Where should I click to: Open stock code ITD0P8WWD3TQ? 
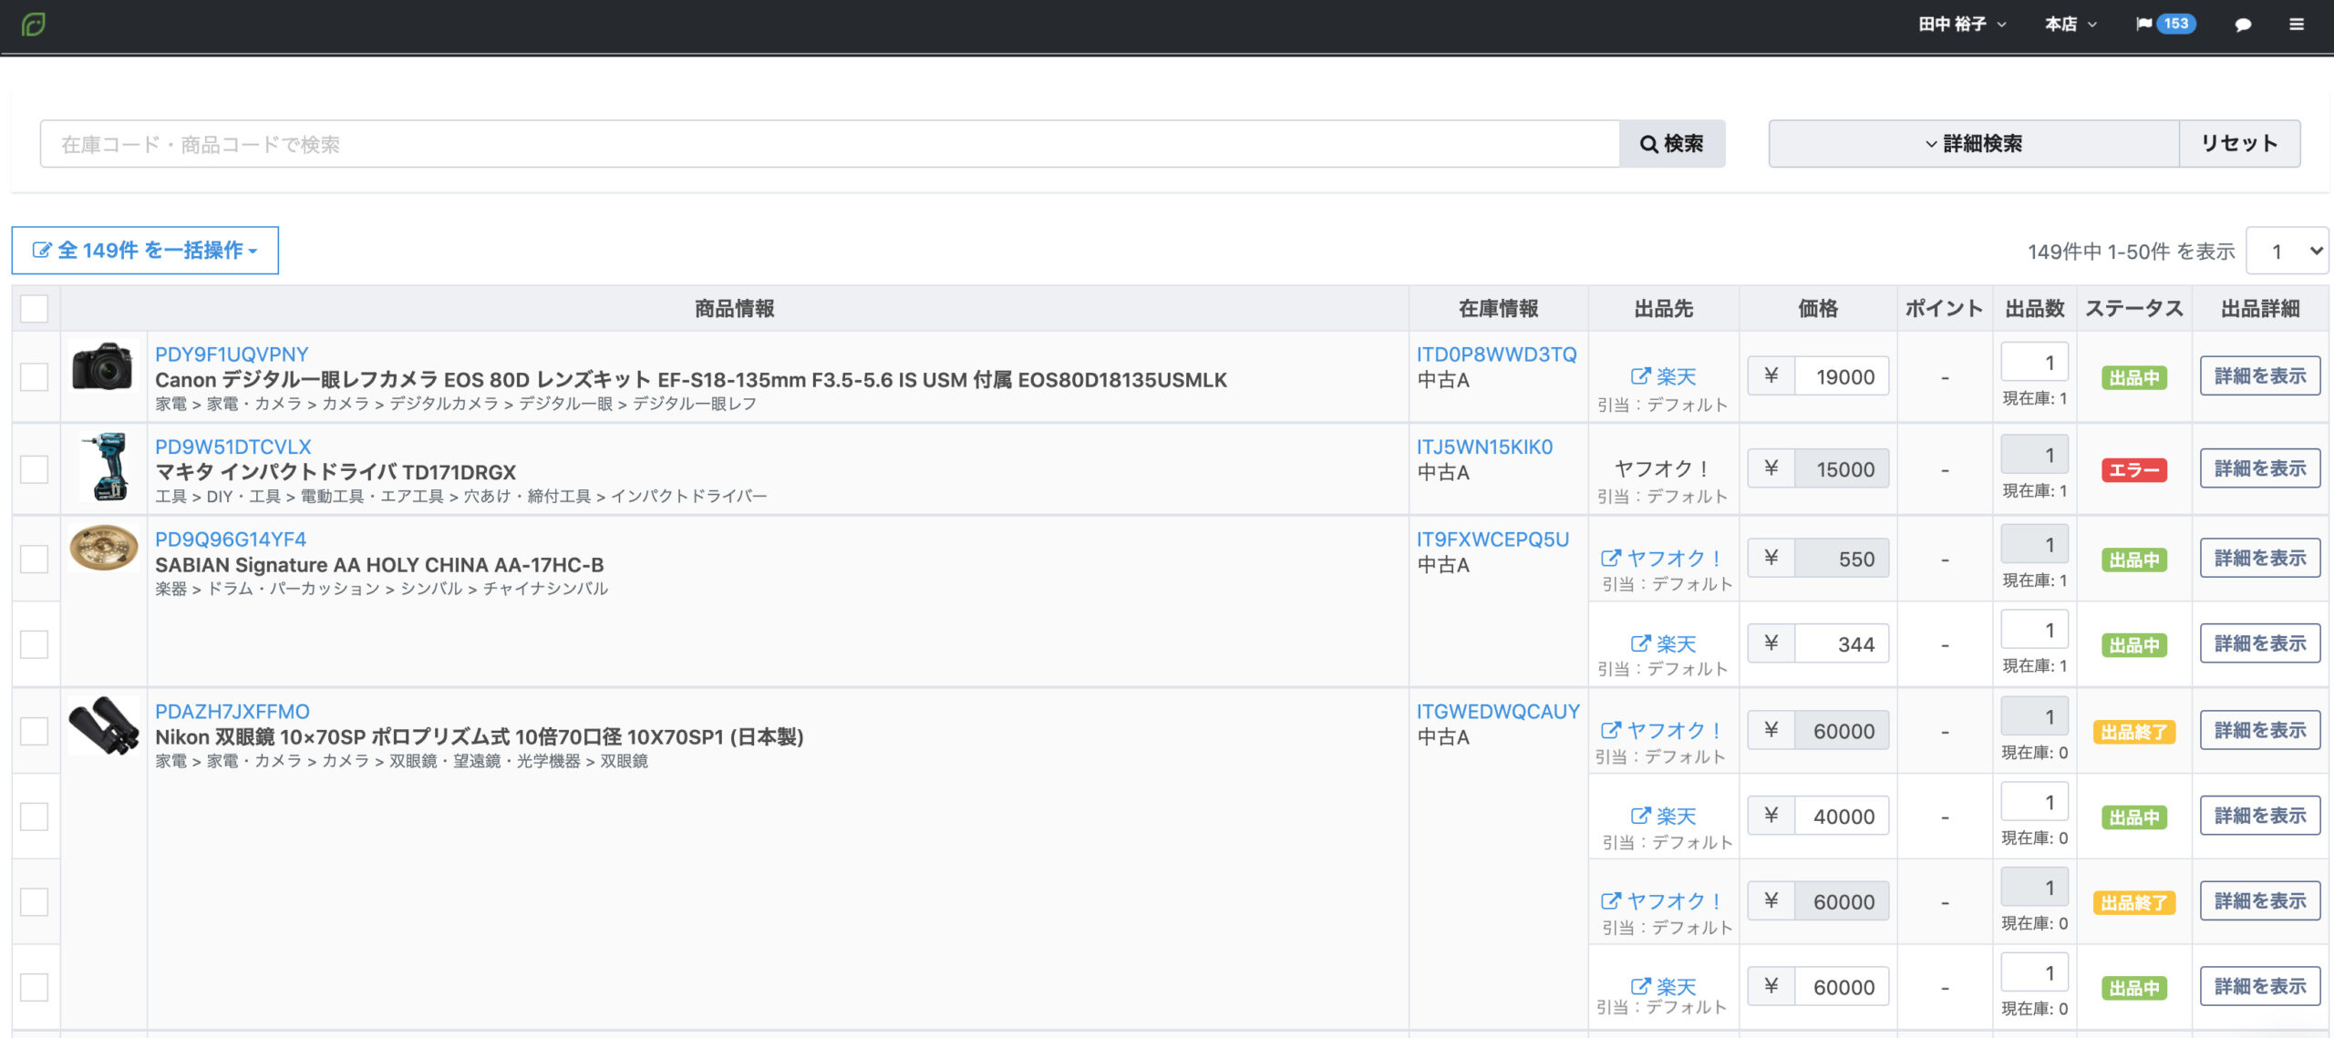point(1496,355)
